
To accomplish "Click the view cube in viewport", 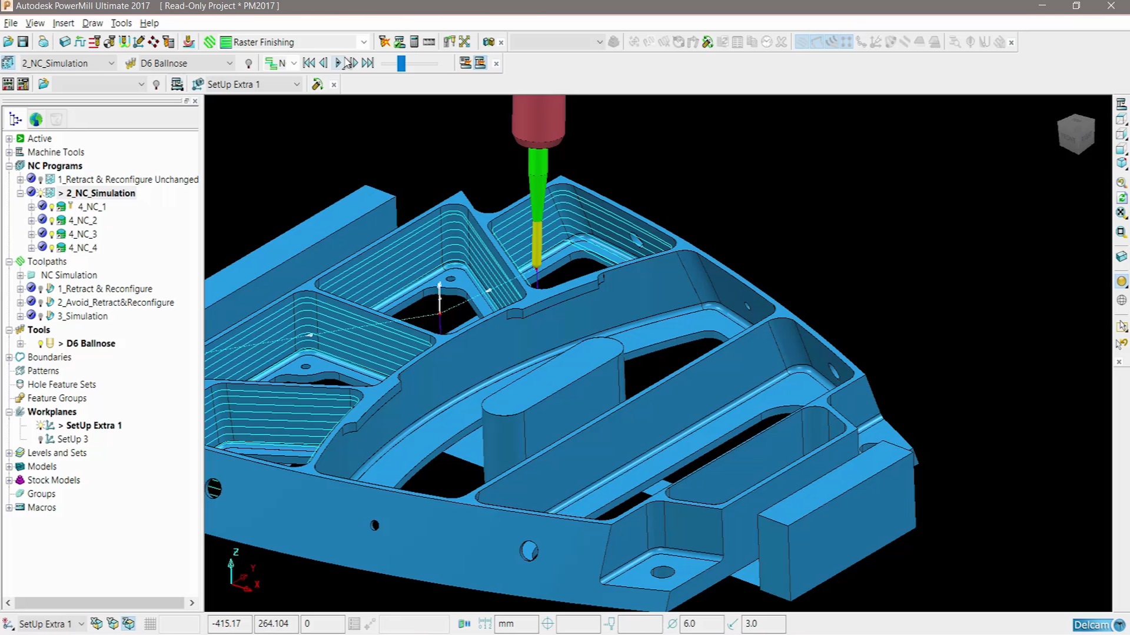I will pyautogui.click(x=1076, y=134).
